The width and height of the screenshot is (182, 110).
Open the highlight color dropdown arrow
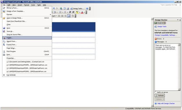coord(79,12)
